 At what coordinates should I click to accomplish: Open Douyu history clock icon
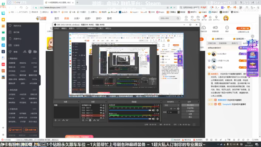click(x=186, y=18)
